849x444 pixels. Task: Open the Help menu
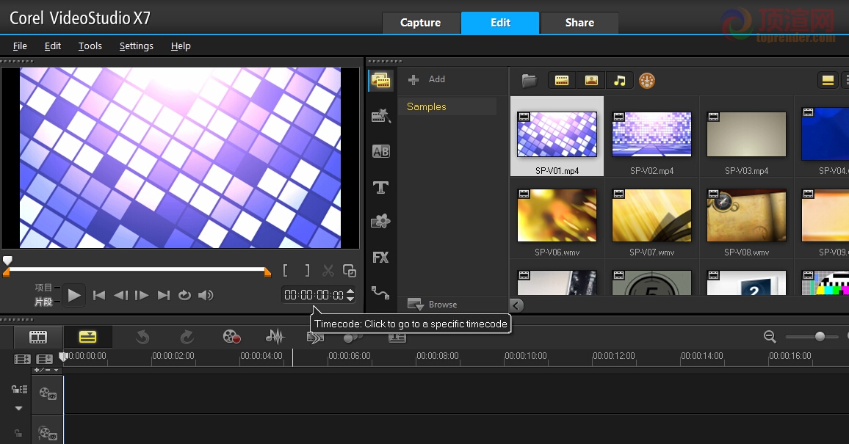(x=181, y=46)
